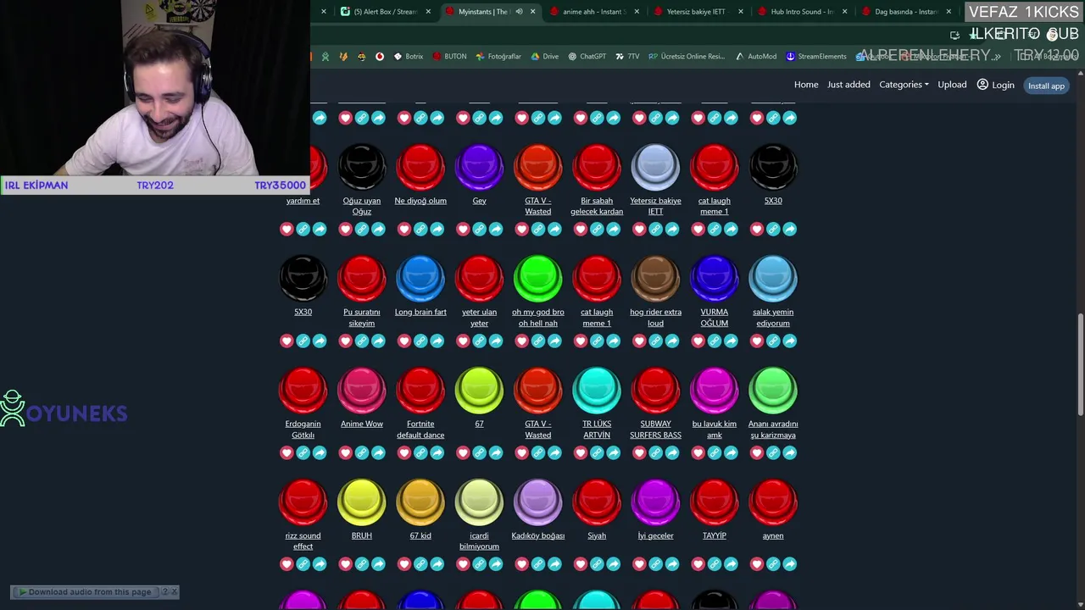Favorite the 'aynen' sound
Viewport: 1085px width, 610px height.
coord(757,564)
